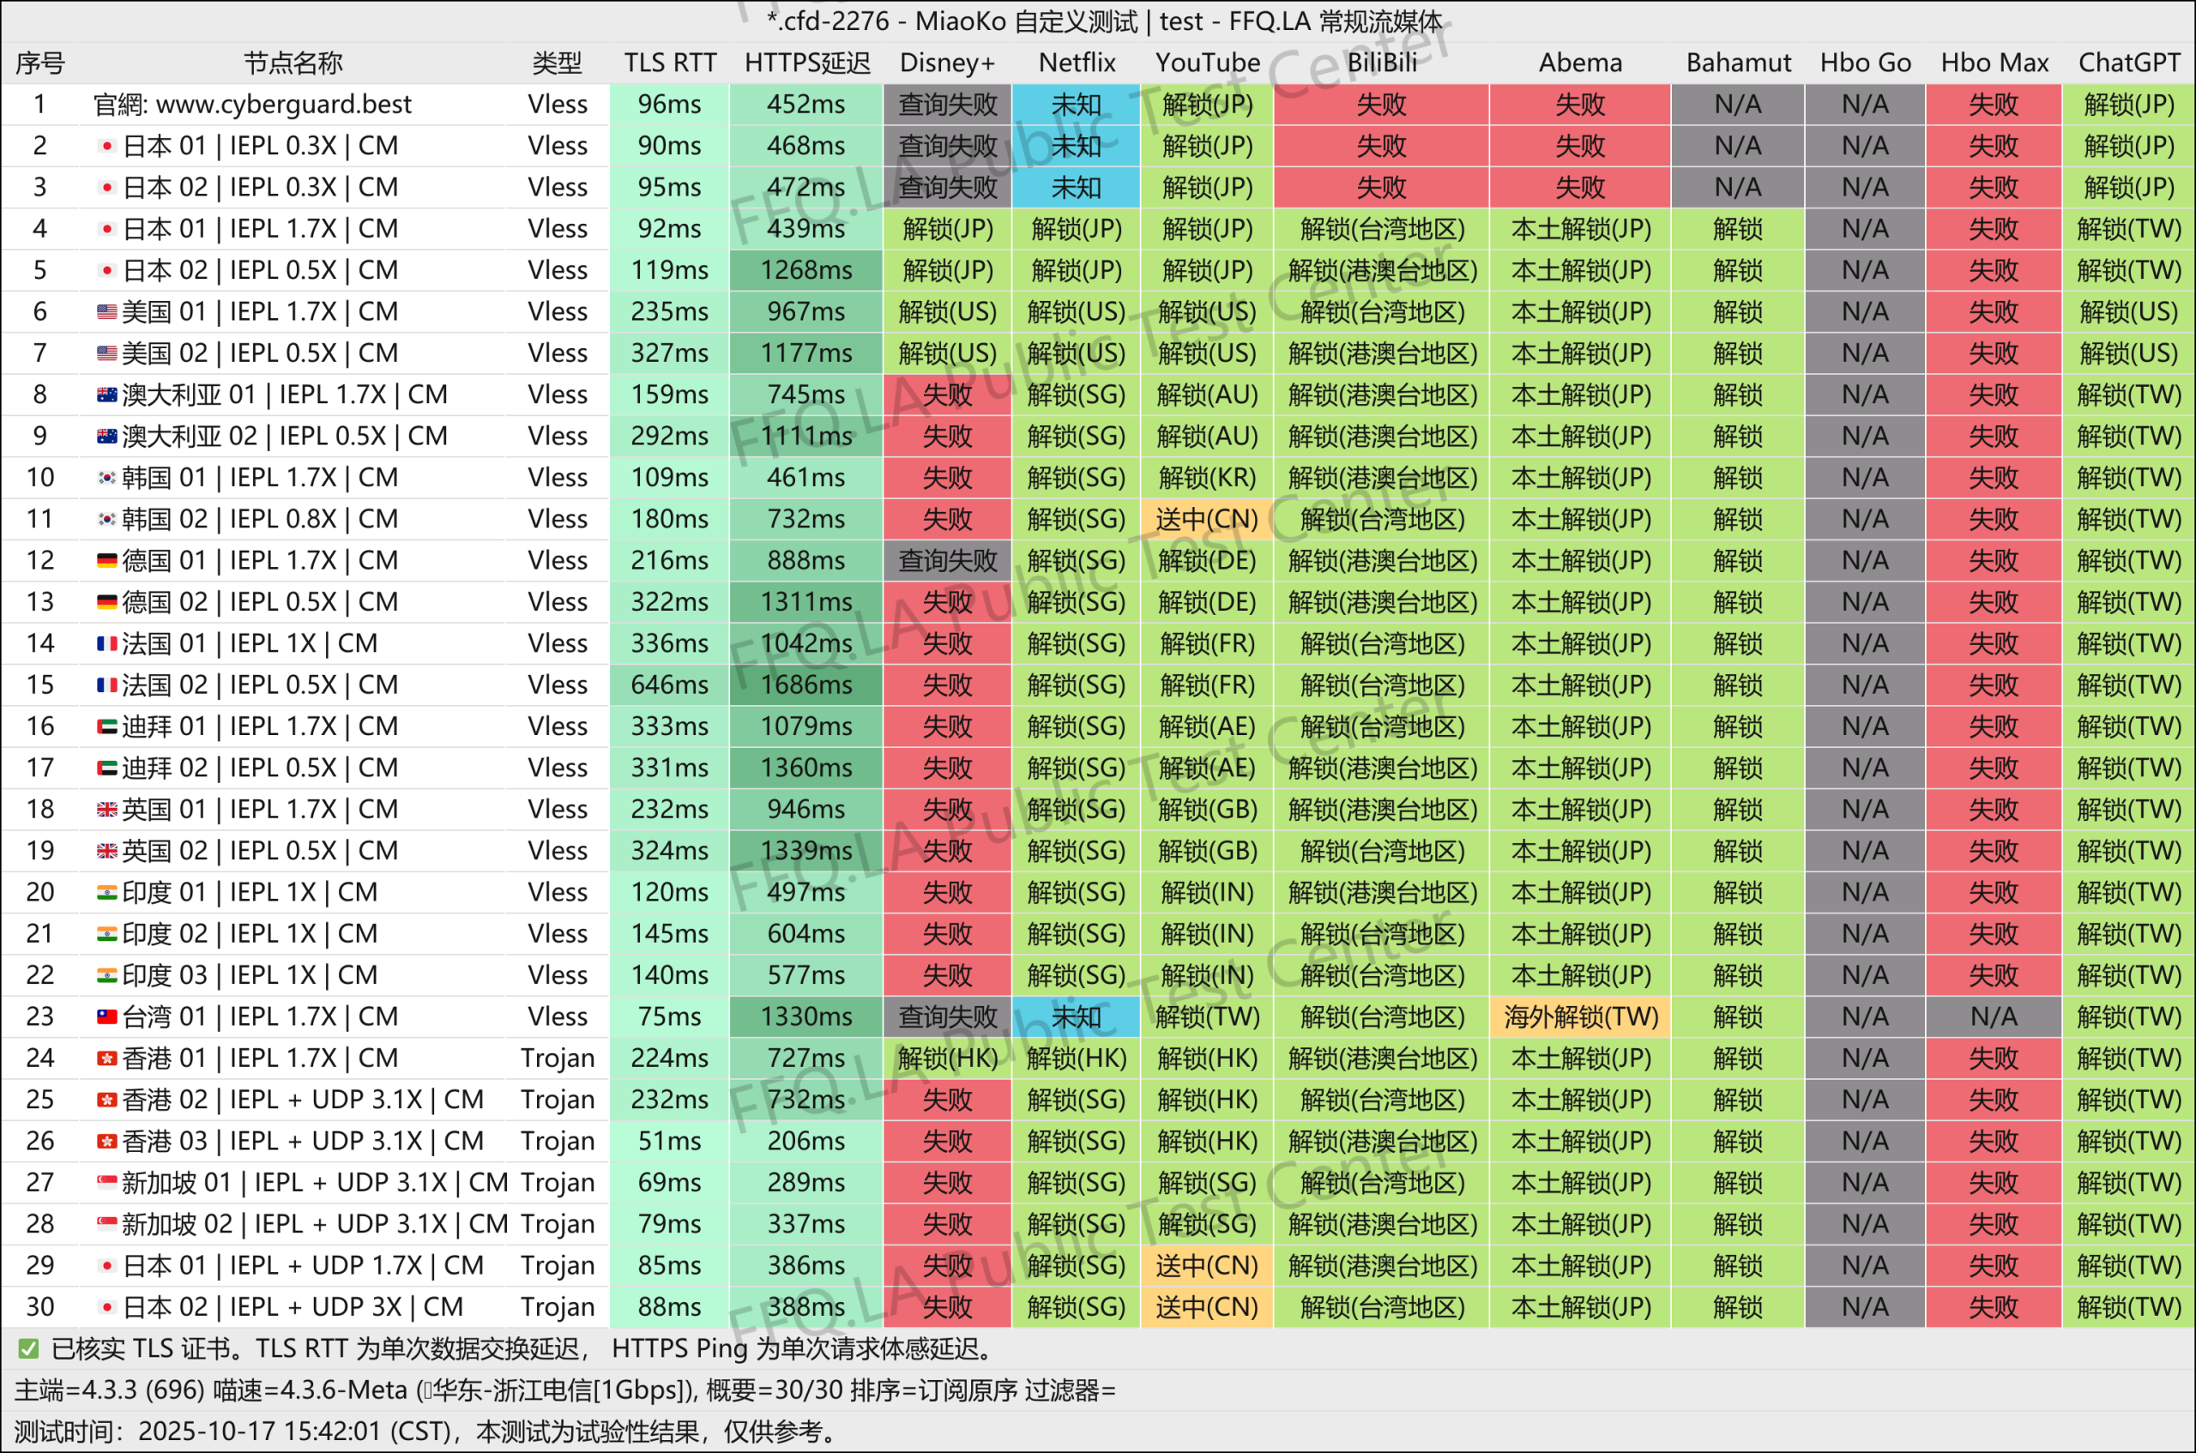Viewport: 2196px width, 1453px height.
Task: Click the 失败 Disney+ cell on row 8
Action: (x=946, y=394)
